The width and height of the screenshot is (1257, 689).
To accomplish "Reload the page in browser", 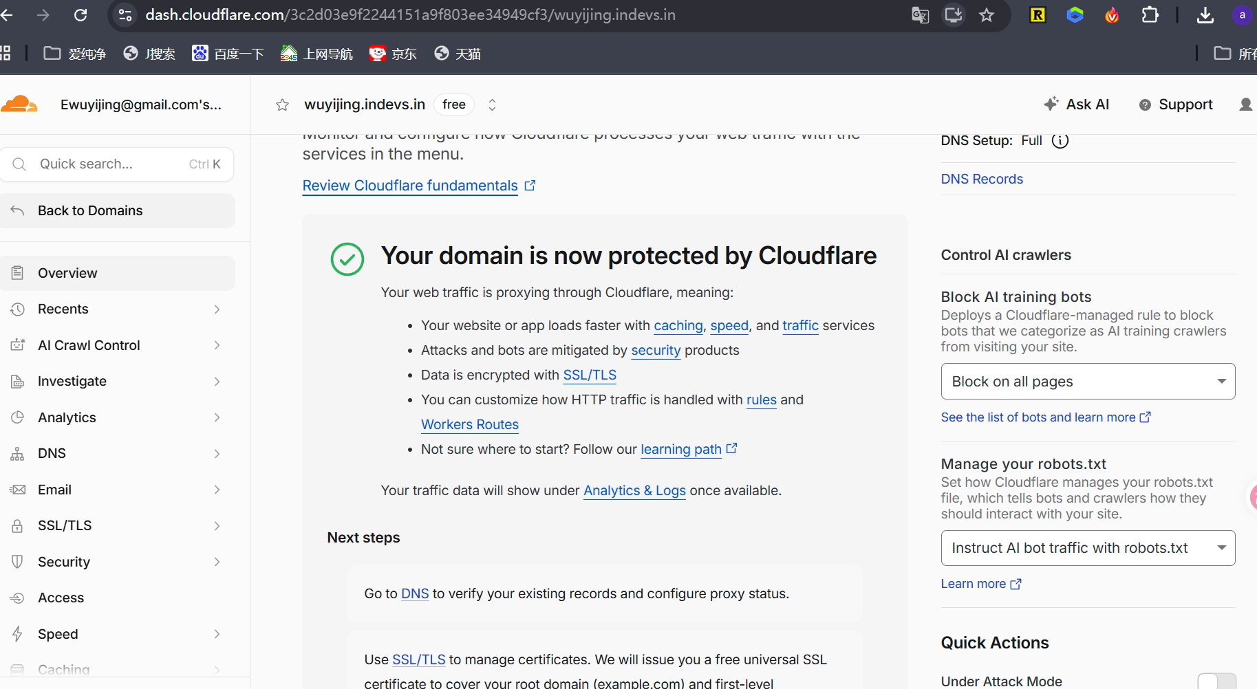I will point(80,14).
